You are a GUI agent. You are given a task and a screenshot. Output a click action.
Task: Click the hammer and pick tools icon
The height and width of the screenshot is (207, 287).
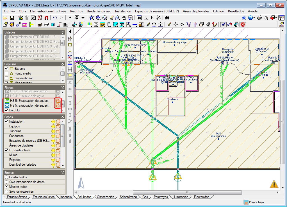point(70,38)
